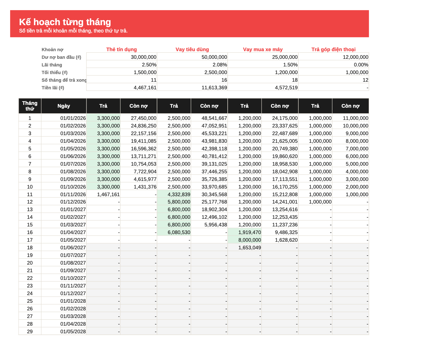Click the 'Kế hoạch từng tháng' title

pos(65,22)
